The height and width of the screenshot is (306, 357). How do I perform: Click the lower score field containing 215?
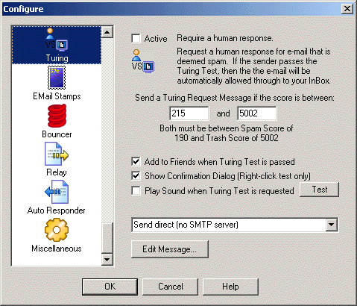tap(189, 113)
